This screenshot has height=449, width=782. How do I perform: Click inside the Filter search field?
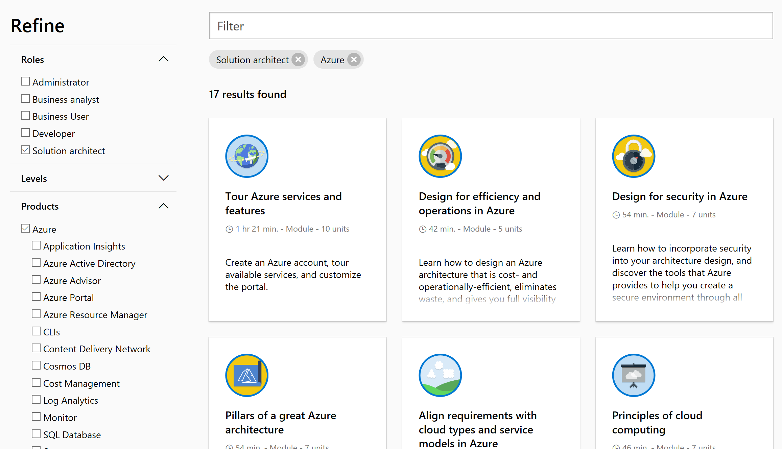pyautogui.click(x=491, y=26)
